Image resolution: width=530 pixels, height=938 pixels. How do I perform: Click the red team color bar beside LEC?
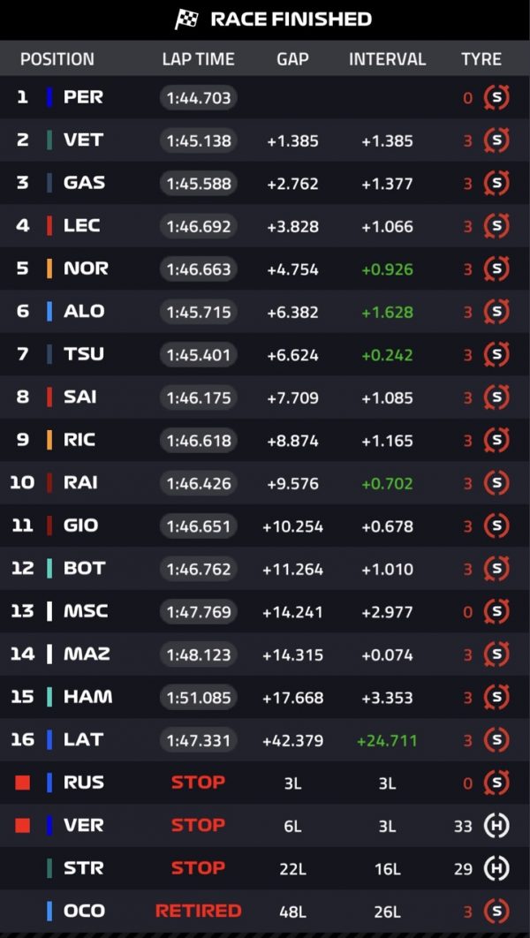[x=49, y=226]
